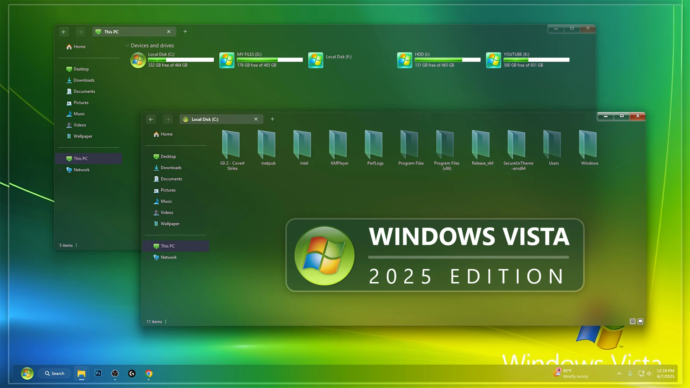Viewport: 690px width, 388px height.
Task: Select Wallpaper in Local Disk window sidebar
Action: 176,224
